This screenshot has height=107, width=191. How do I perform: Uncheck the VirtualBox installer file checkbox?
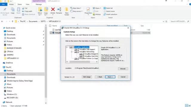[x=51, y=33]
